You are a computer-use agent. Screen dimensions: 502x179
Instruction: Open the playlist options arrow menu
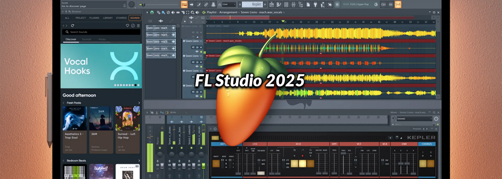click(147, 12)
